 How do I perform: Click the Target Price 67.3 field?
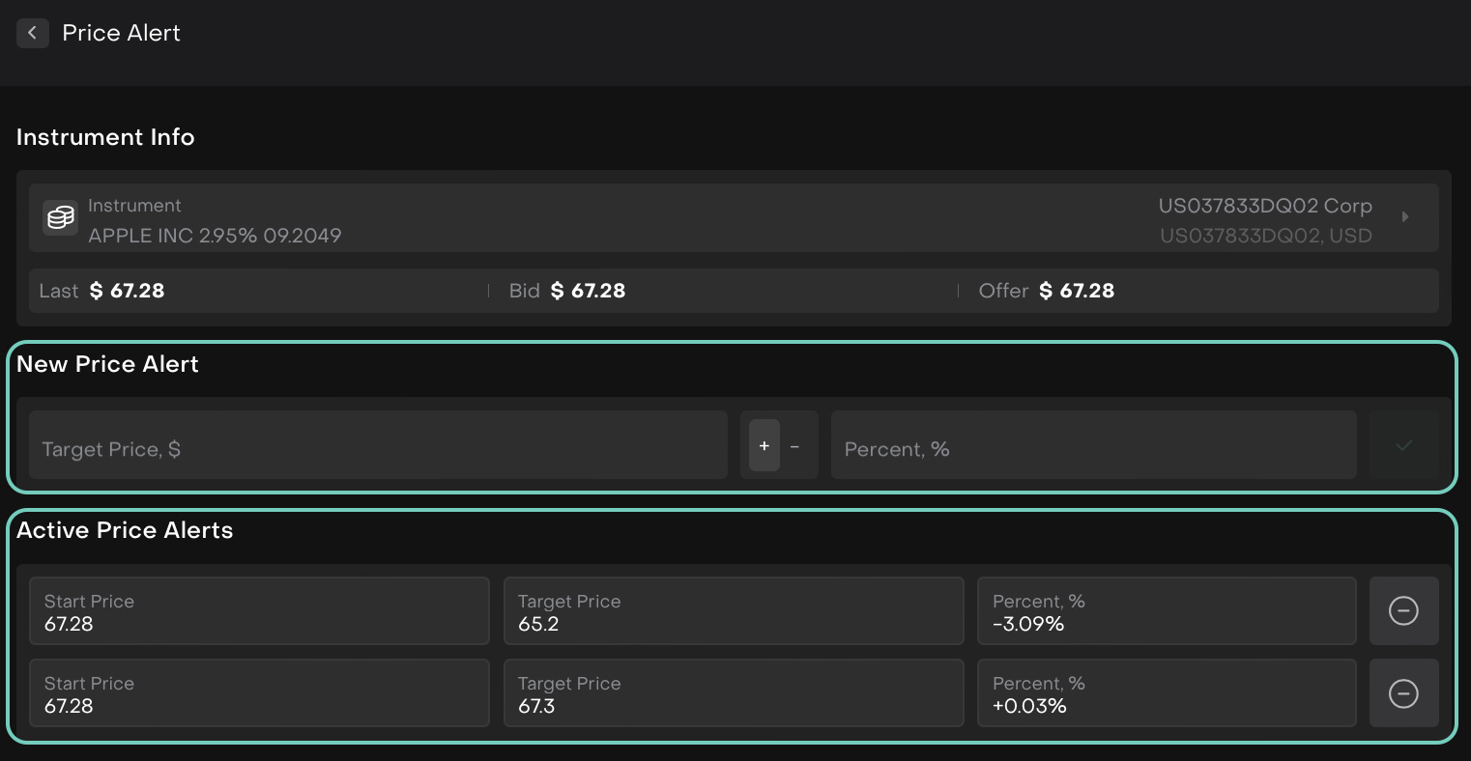[733, 693]
